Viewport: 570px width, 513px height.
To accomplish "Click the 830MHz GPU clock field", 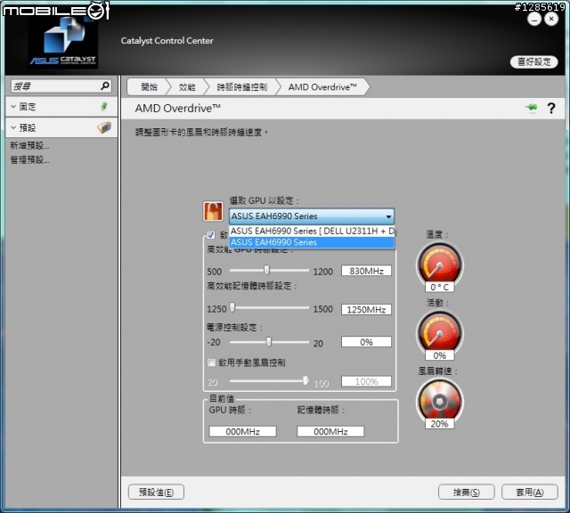I will tap(366, 271).
